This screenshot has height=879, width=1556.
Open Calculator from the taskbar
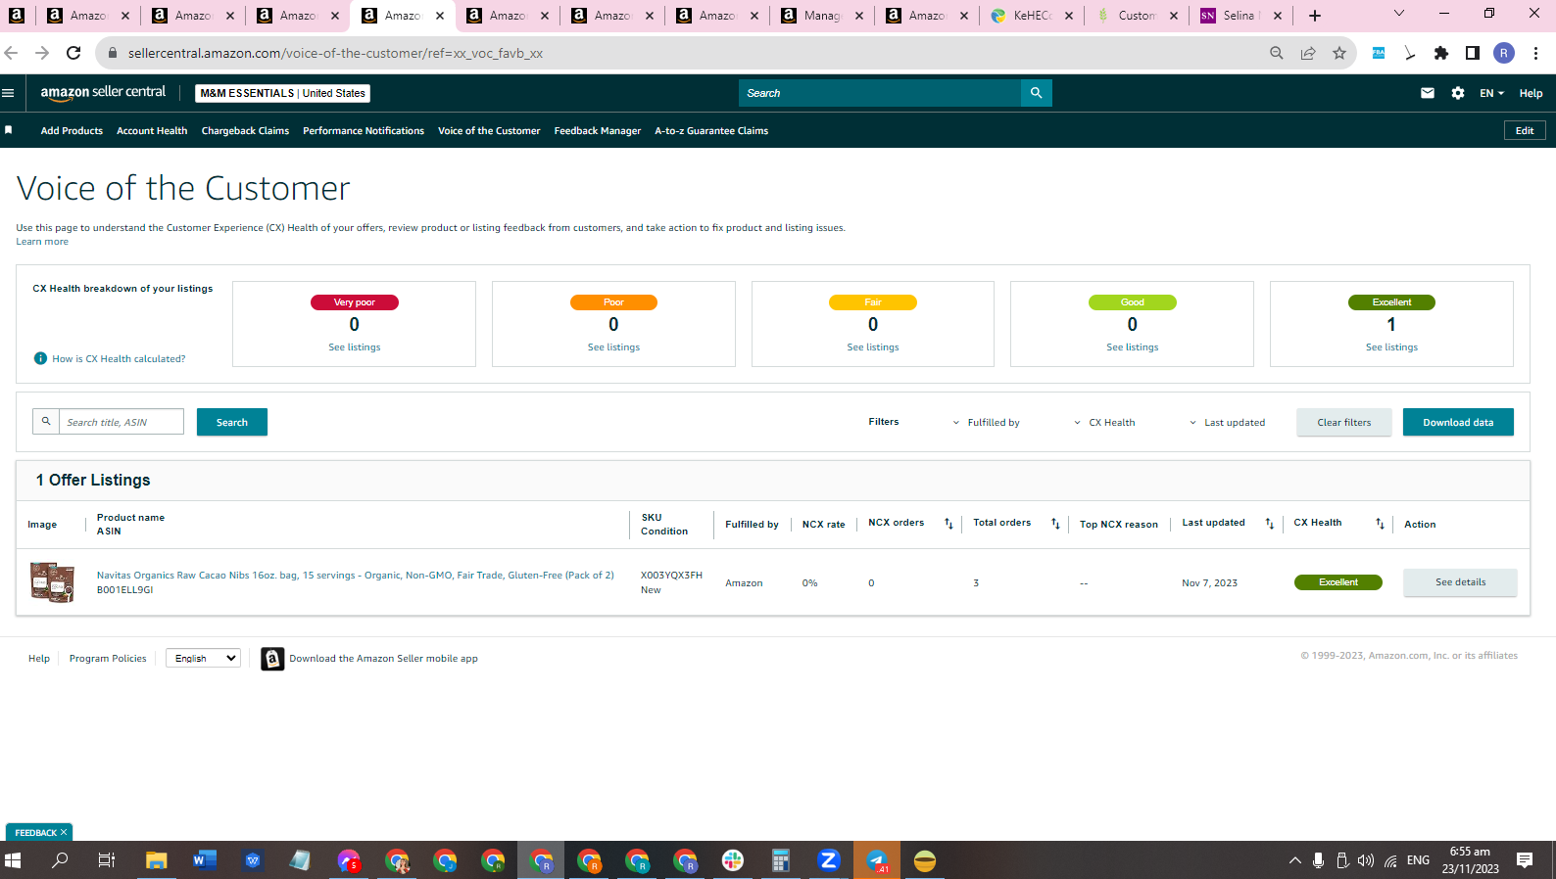coord(781,860)
